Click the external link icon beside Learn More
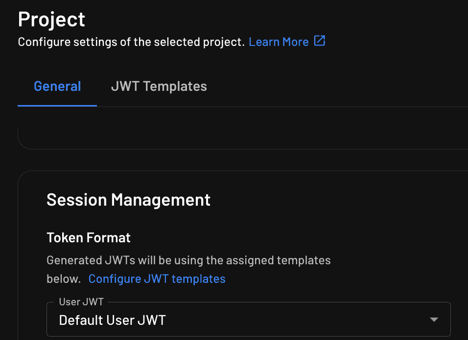Viewport: 468px width, 340px height. pos(319,42)
